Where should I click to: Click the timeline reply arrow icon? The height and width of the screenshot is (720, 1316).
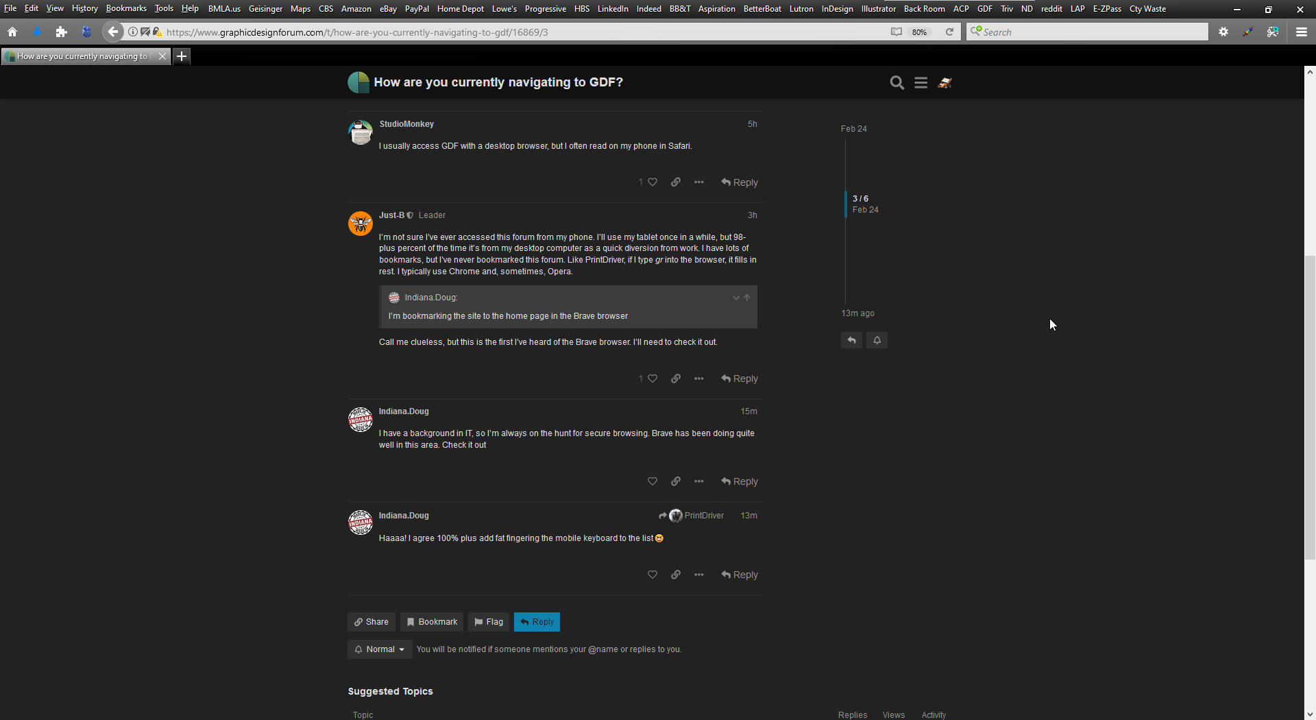851,340
